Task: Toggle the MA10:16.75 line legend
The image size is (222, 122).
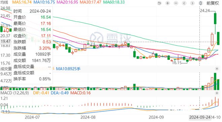Action: (44, 2)
